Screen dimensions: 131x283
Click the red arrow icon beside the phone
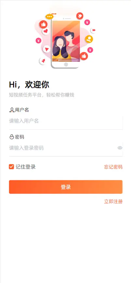point(43,61)
